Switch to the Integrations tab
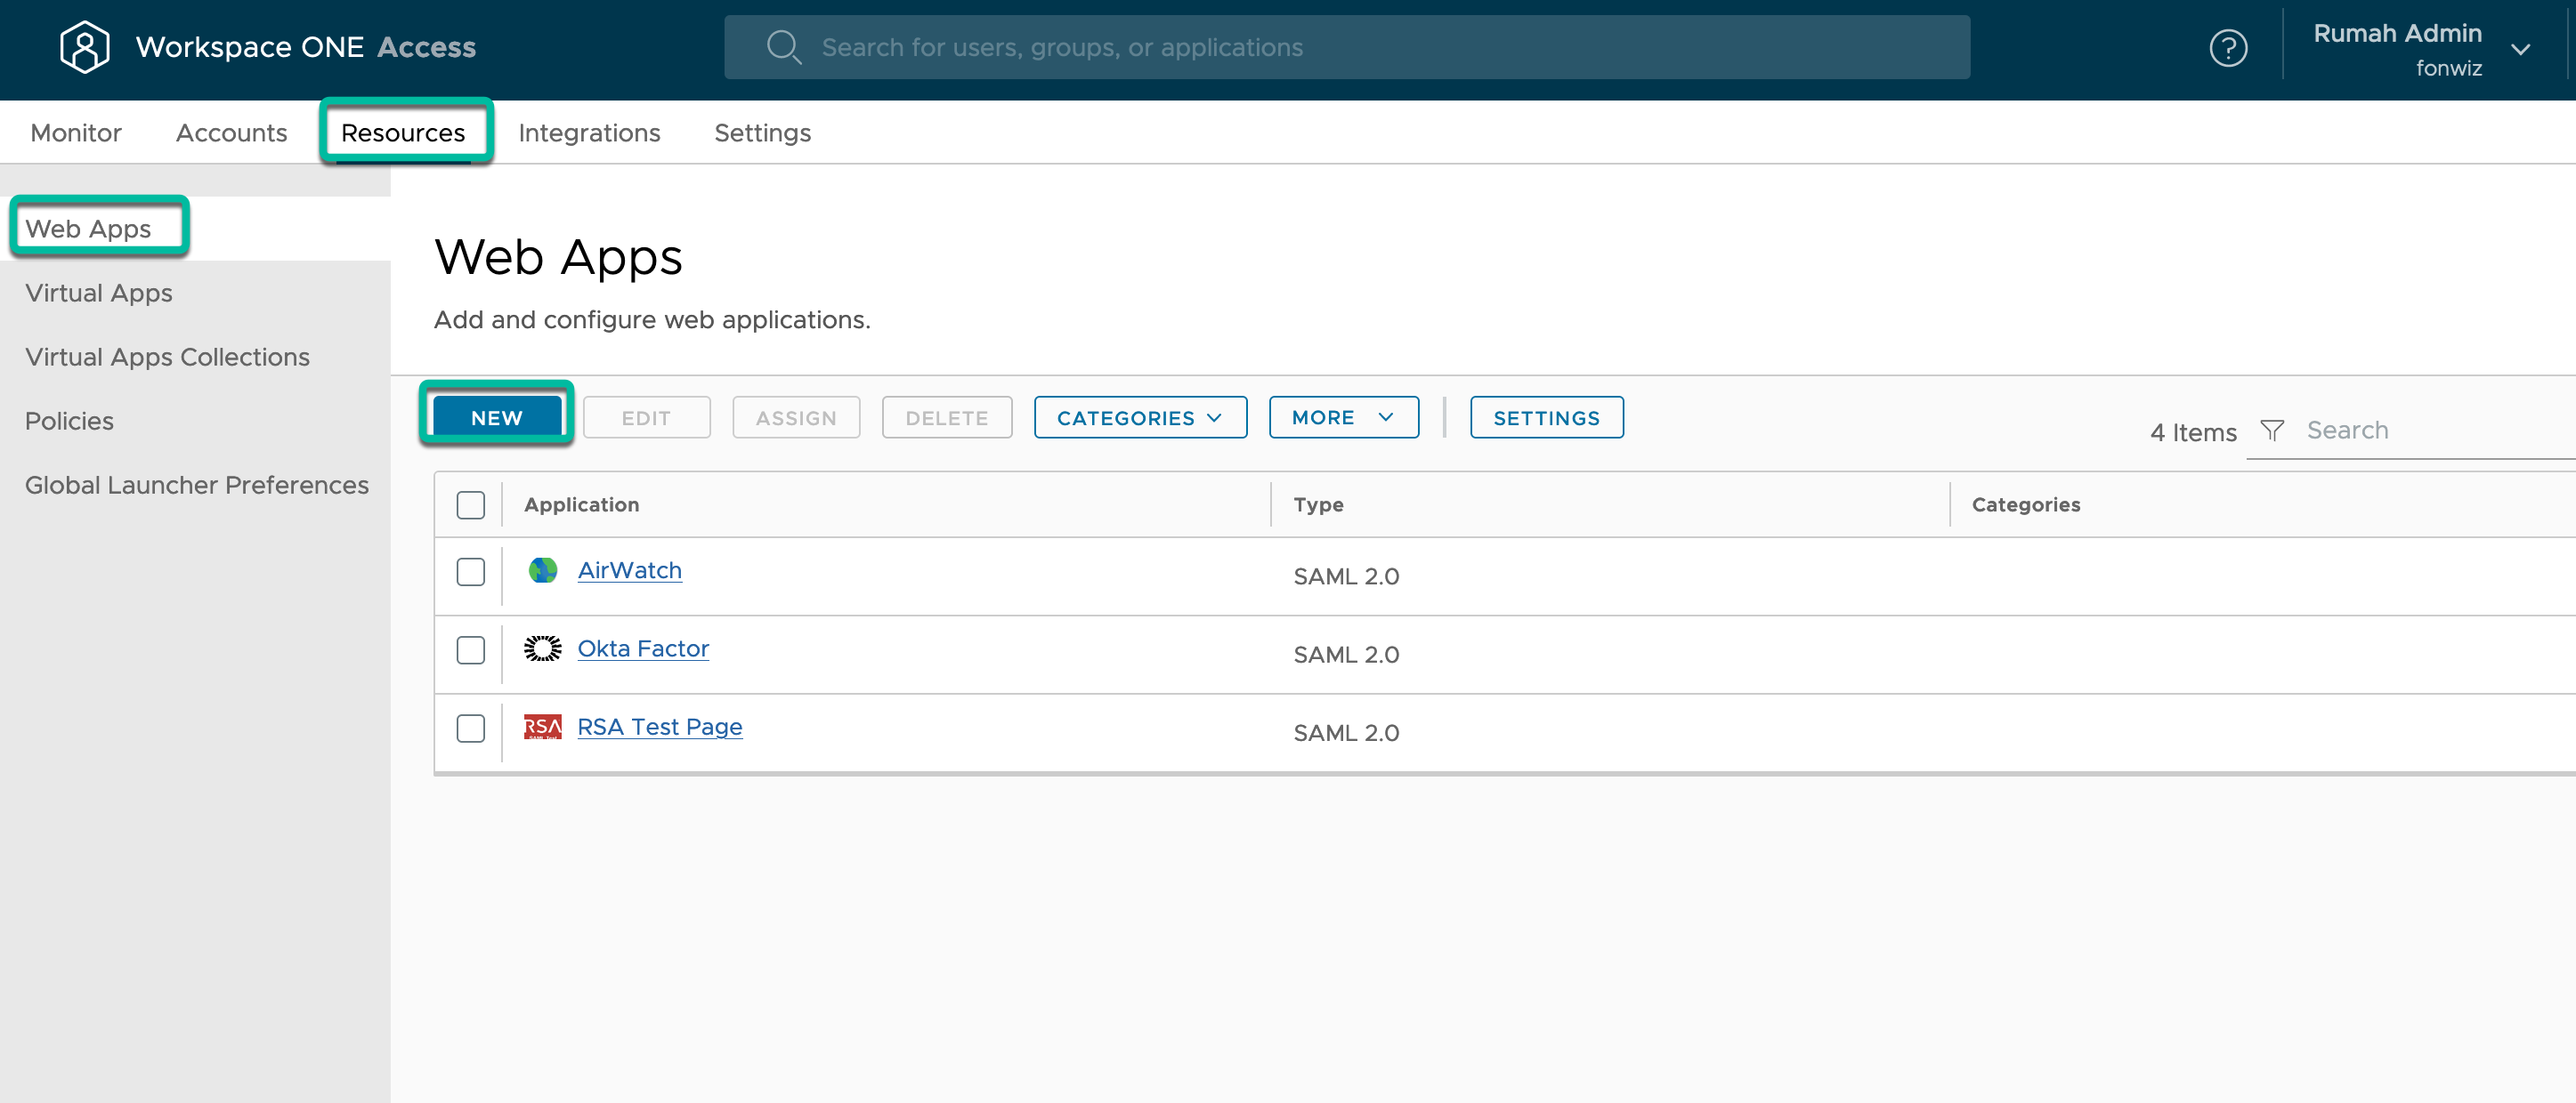2576x1103 pixels. [x=589, y=133]
